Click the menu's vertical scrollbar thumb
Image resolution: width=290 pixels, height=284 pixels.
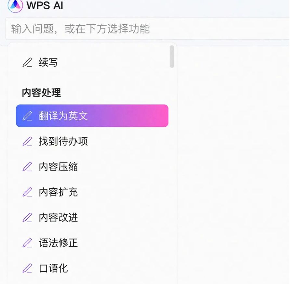(172, 57)
